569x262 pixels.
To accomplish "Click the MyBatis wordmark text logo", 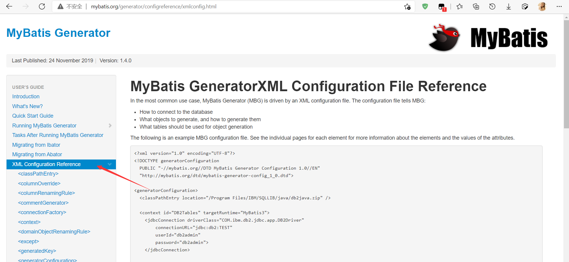I will 509,38.
